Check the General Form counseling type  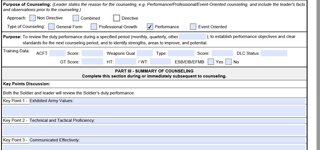coord(51,27)
